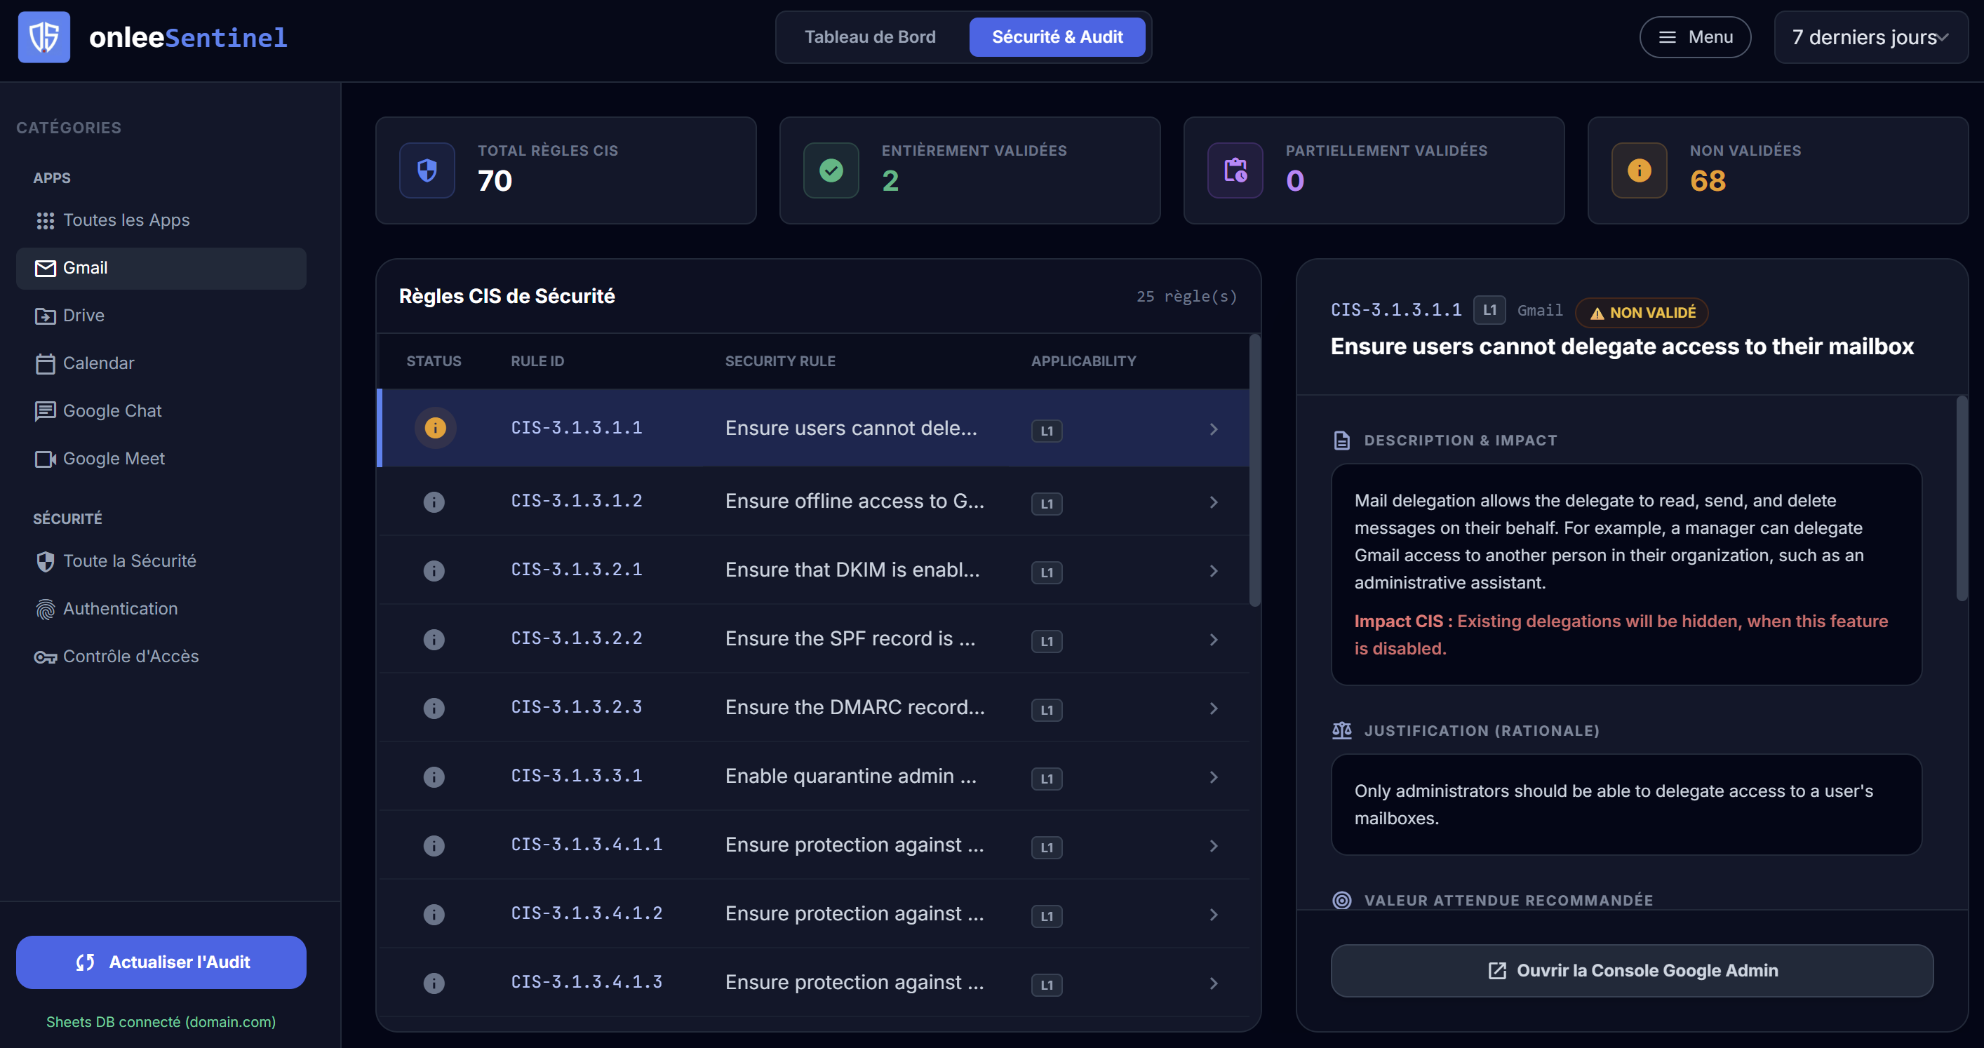Open the Drive category in sidebar
1984x1048 pixels.
point(161,316)
